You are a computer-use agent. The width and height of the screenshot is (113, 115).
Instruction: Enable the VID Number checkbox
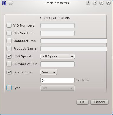click(x=9, y=25)
